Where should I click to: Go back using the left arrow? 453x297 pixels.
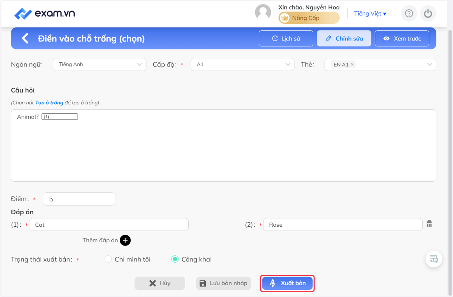pos(25,38)
